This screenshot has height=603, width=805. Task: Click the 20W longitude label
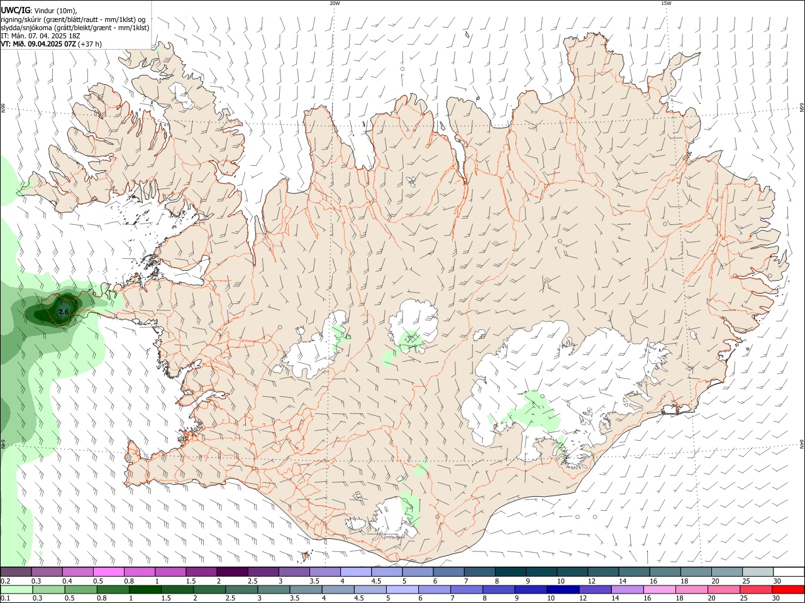point(335,3)
